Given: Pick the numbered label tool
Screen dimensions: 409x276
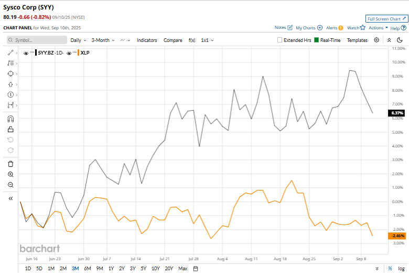Looking at the screenshot, I should click(10, 94).
